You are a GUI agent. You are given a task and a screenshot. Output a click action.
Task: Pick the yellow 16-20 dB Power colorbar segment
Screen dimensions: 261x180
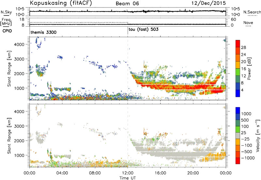[238, 65]
